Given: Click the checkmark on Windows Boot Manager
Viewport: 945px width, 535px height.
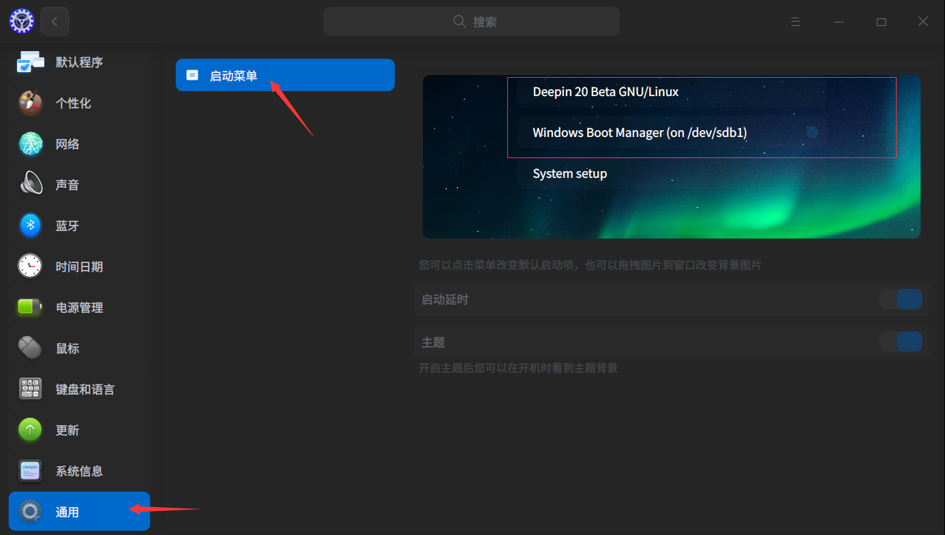Looking at the screenshot, I should tap(812, 132).
